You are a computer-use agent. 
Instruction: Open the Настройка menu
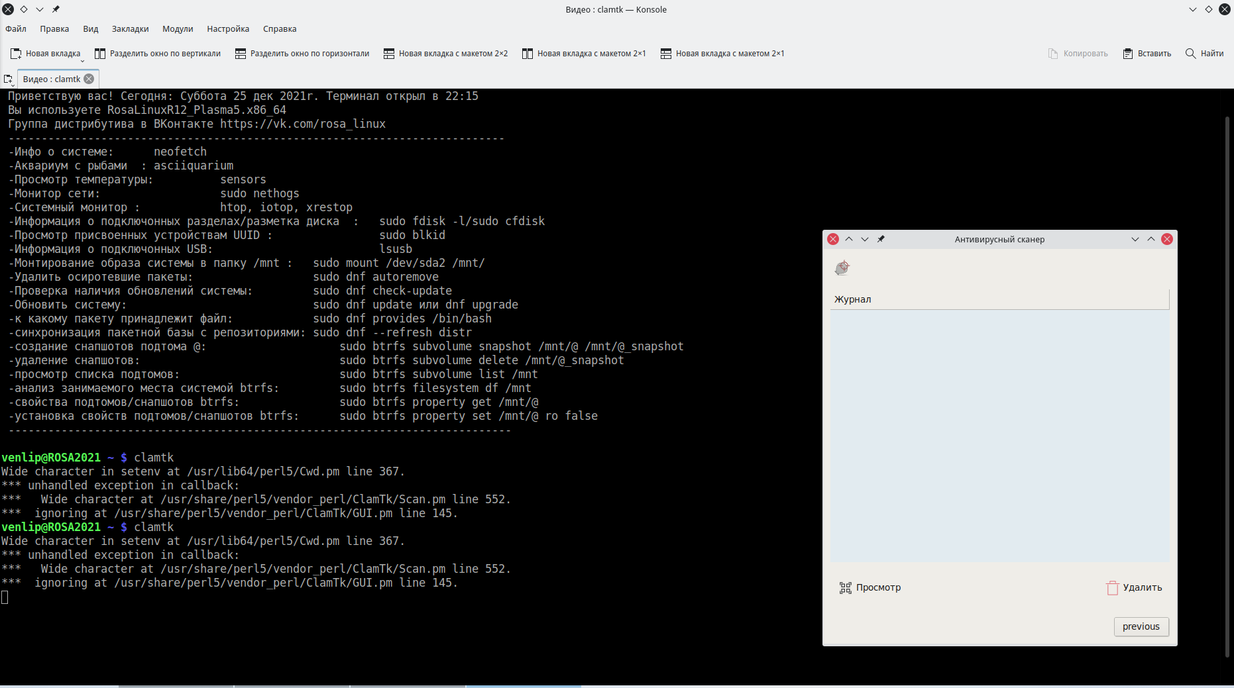[228, 29]
